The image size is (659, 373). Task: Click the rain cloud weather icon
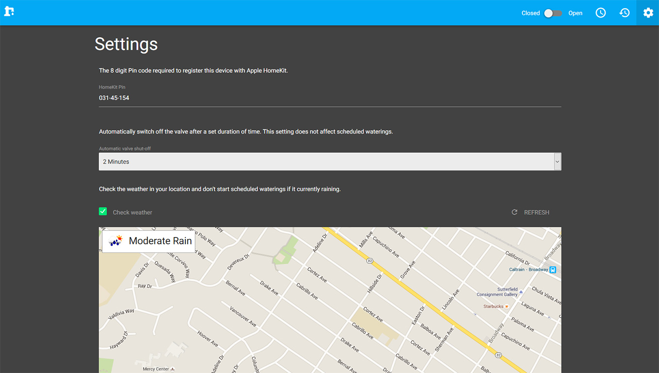pyautogui.click(x=116, y=241)
